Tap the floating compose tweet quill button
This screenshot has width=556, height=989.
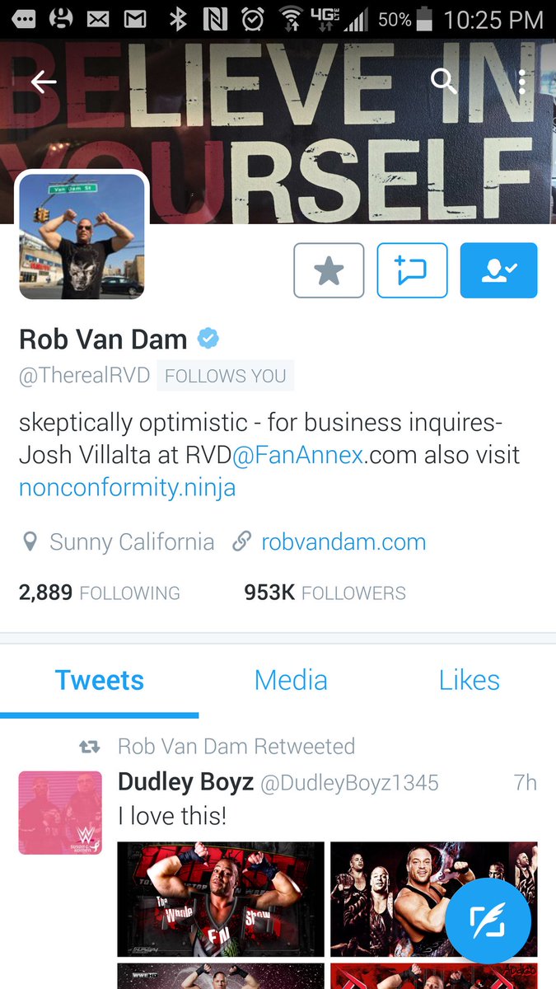coord(489,921)
